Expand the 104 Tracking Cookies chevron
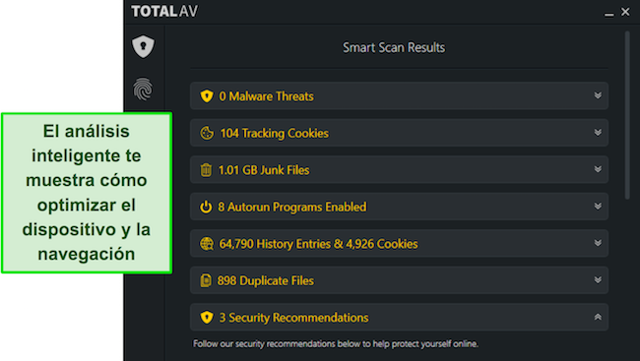Screen dimensions: 640x361 [598, 133]
